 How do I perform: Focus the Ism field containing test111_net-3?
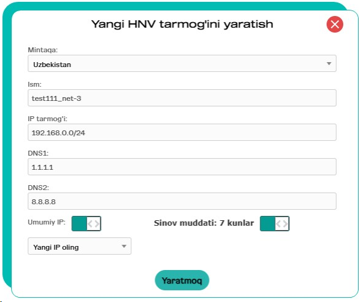click(x=182, y=98)
